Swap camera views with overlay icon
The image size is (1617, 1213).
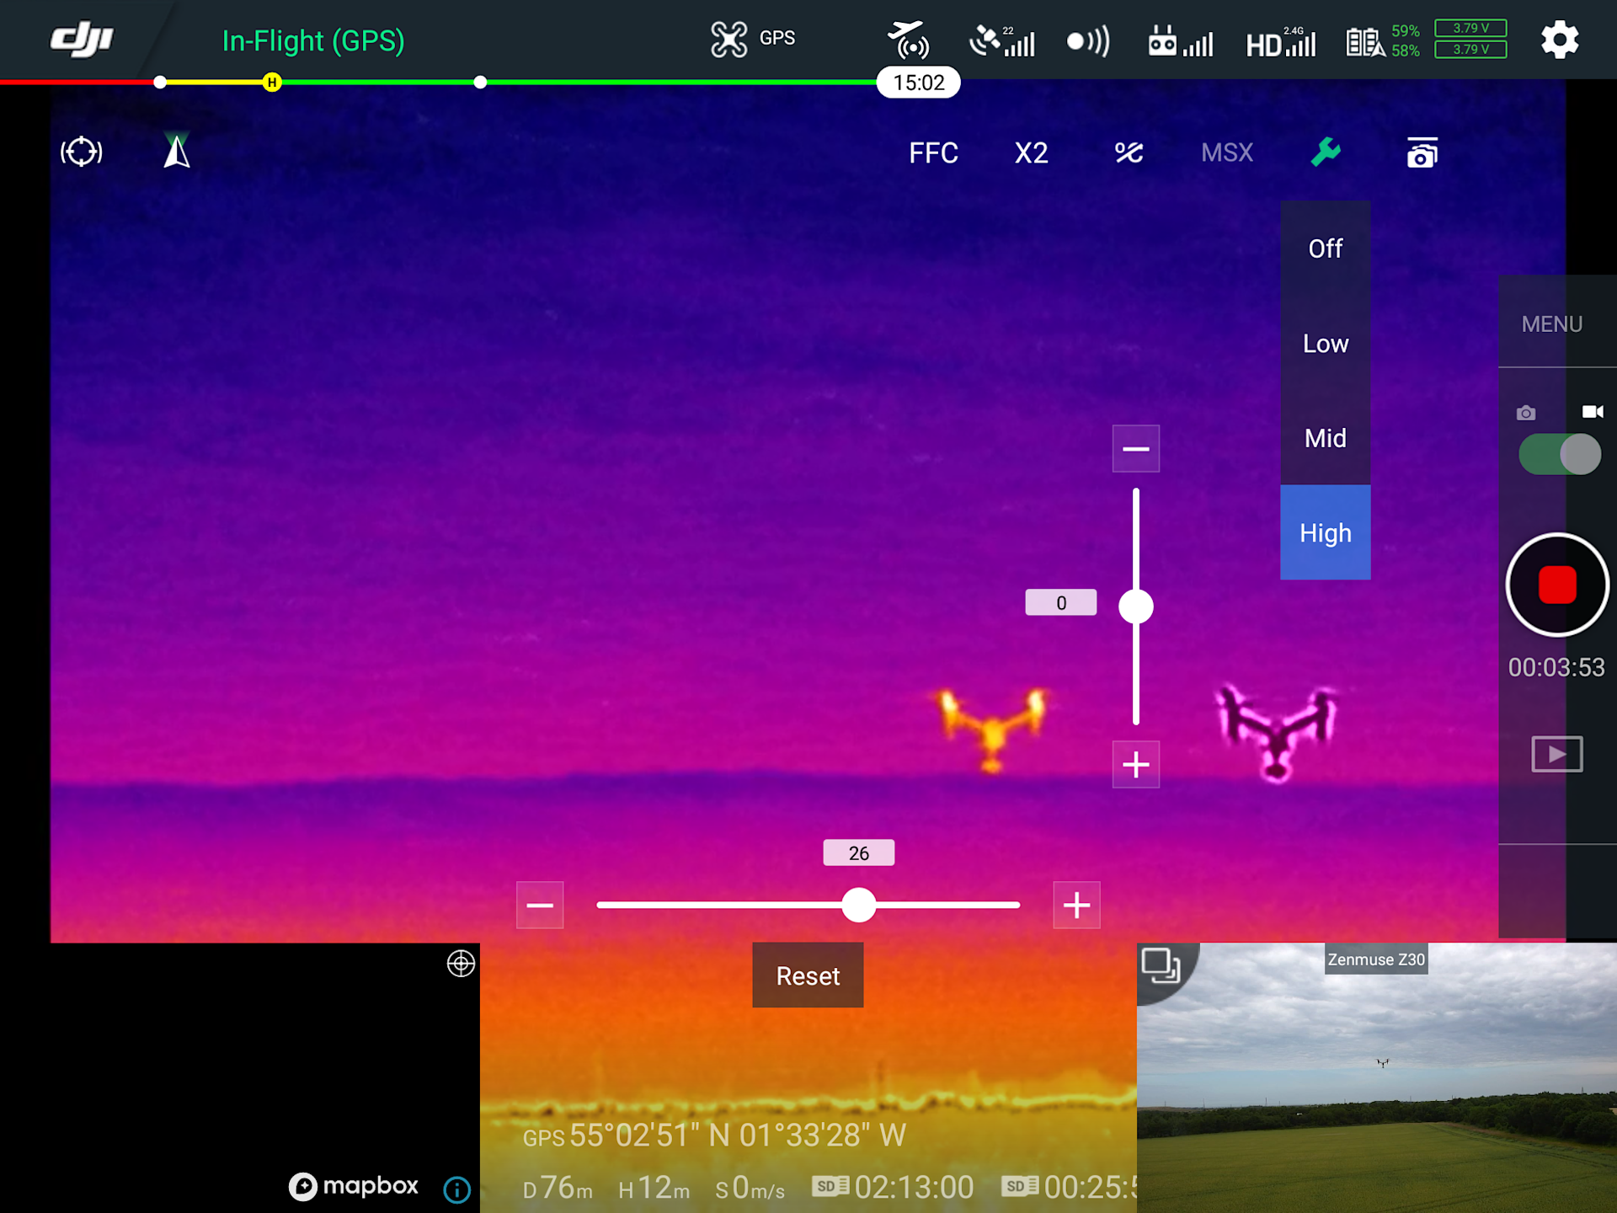pyautogui.click(x=1160, y=965)
